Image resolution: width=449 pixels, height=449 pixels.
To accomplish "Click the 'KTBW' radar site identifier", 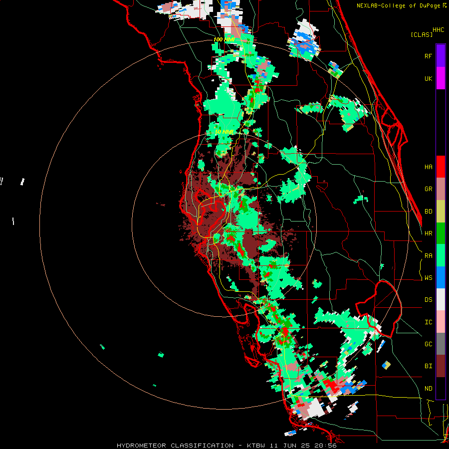I will (x=256, y=446).
